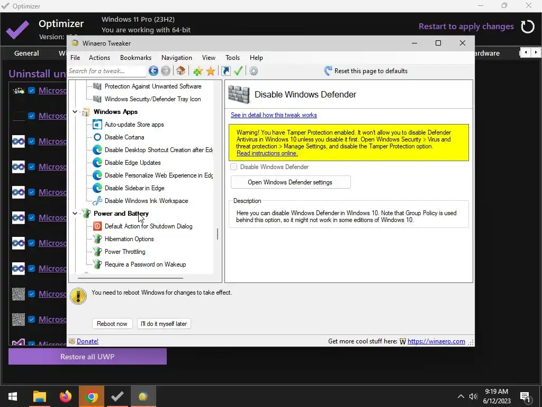The height and width of the screenshot is (407, 542).
Task: Open the Bookmarks menu
Action: (x=136, y=58)
